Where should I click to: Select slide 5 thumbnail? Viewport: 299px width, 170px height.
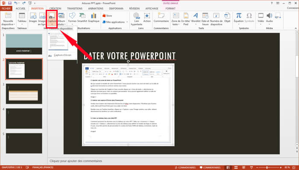click(x=24, y=143)
